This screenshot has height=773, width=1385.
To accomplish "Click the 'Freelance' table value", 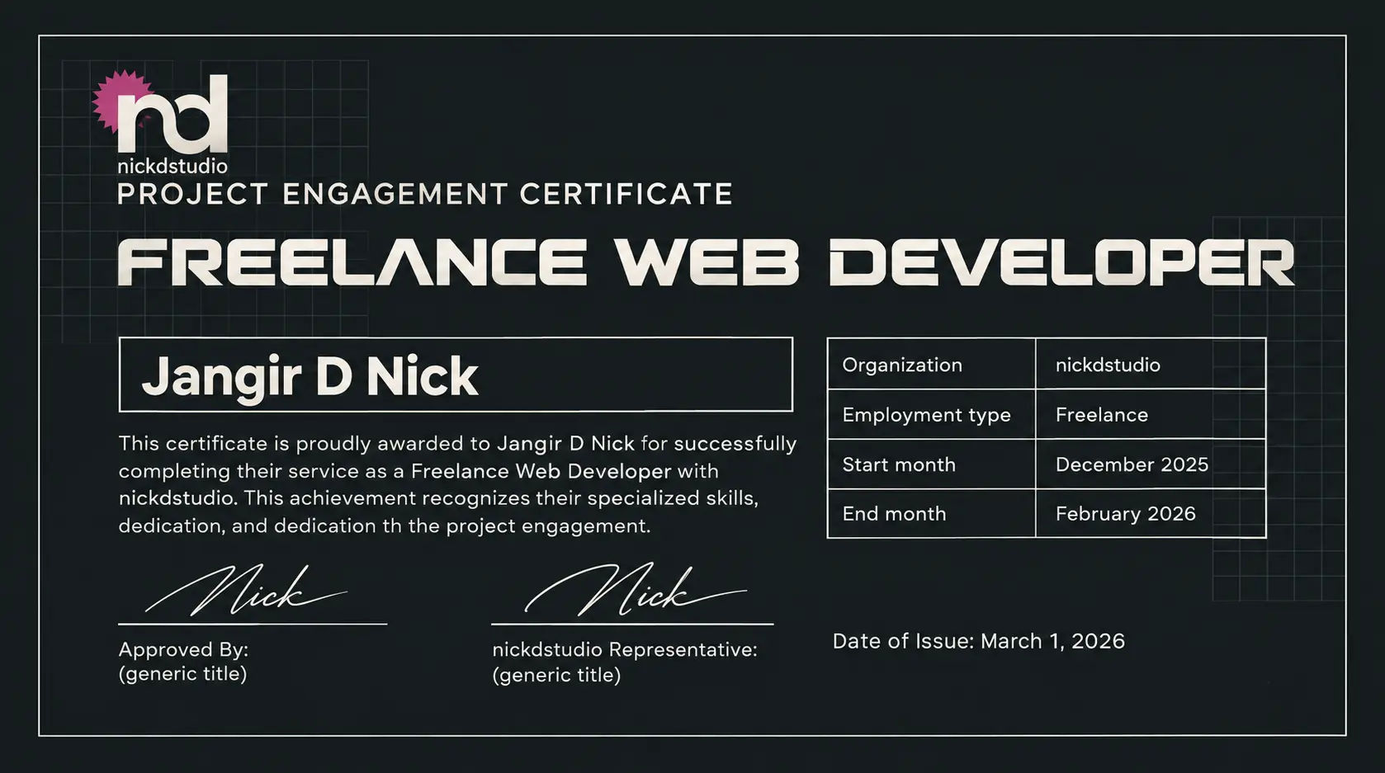I will [1102, 414].
